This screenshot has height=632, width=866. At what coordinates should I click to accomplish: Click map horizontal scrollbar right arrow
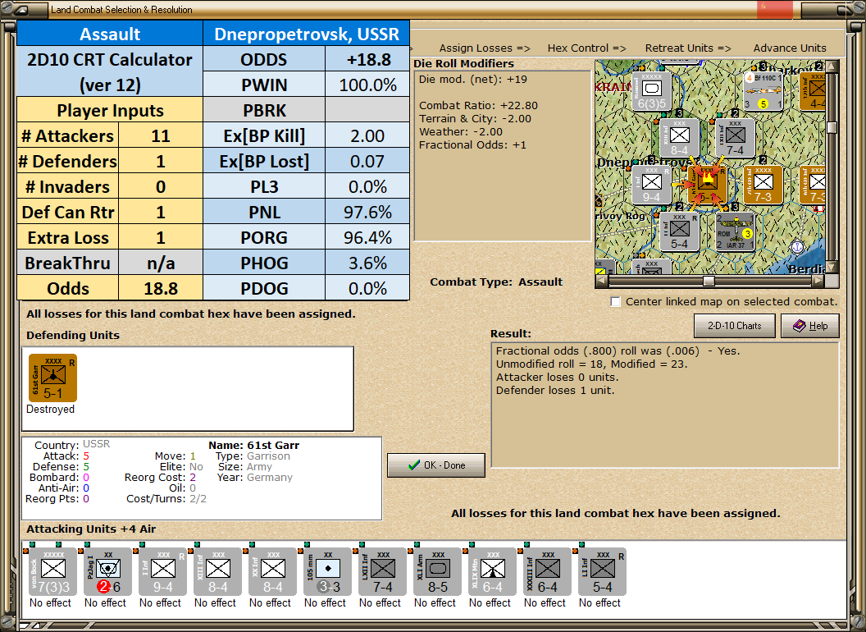pyautogui.click(x=818, y=281)
